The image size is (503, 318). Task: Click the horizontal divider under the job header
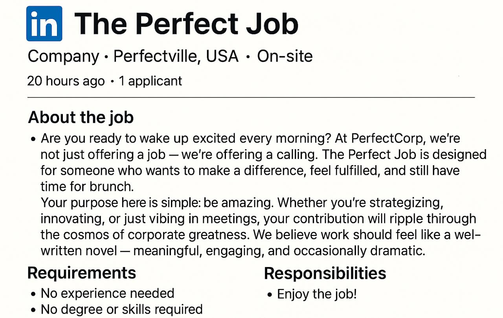point(251,97)
